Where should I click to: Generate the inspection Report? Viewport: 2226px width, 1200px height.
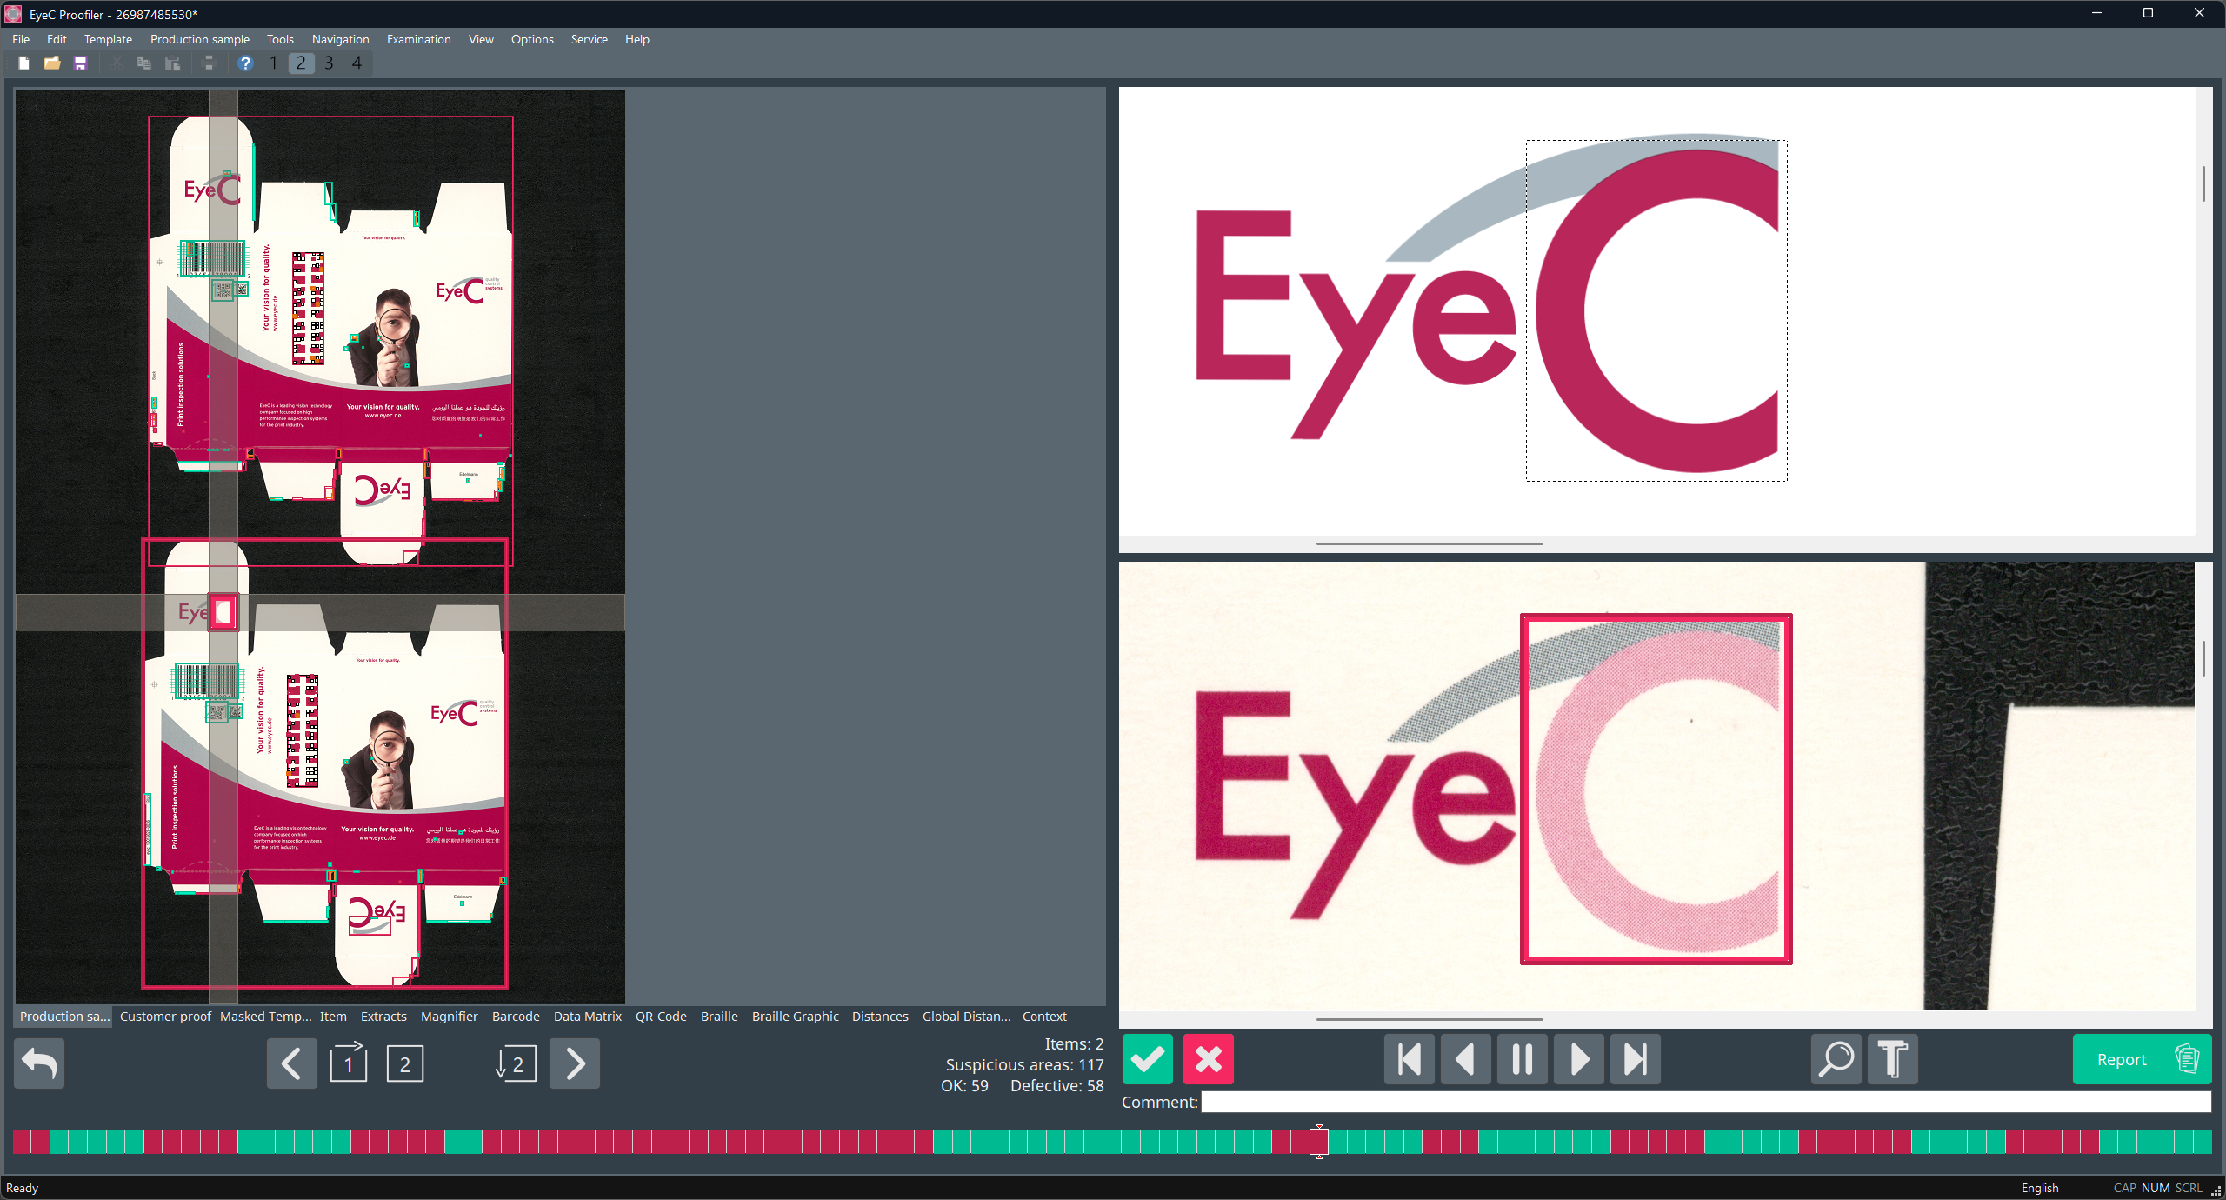(2143, 1059)
